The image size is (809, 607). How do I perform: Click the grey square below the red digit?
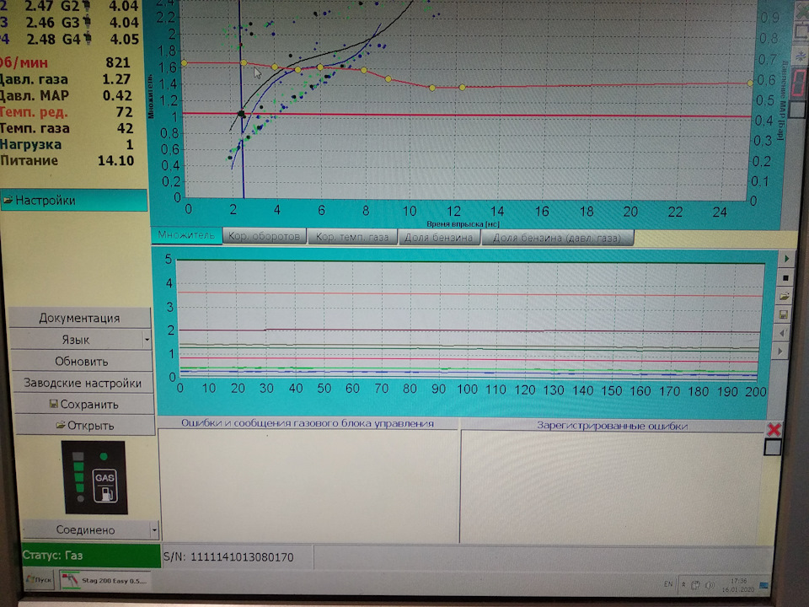(798, 109)
